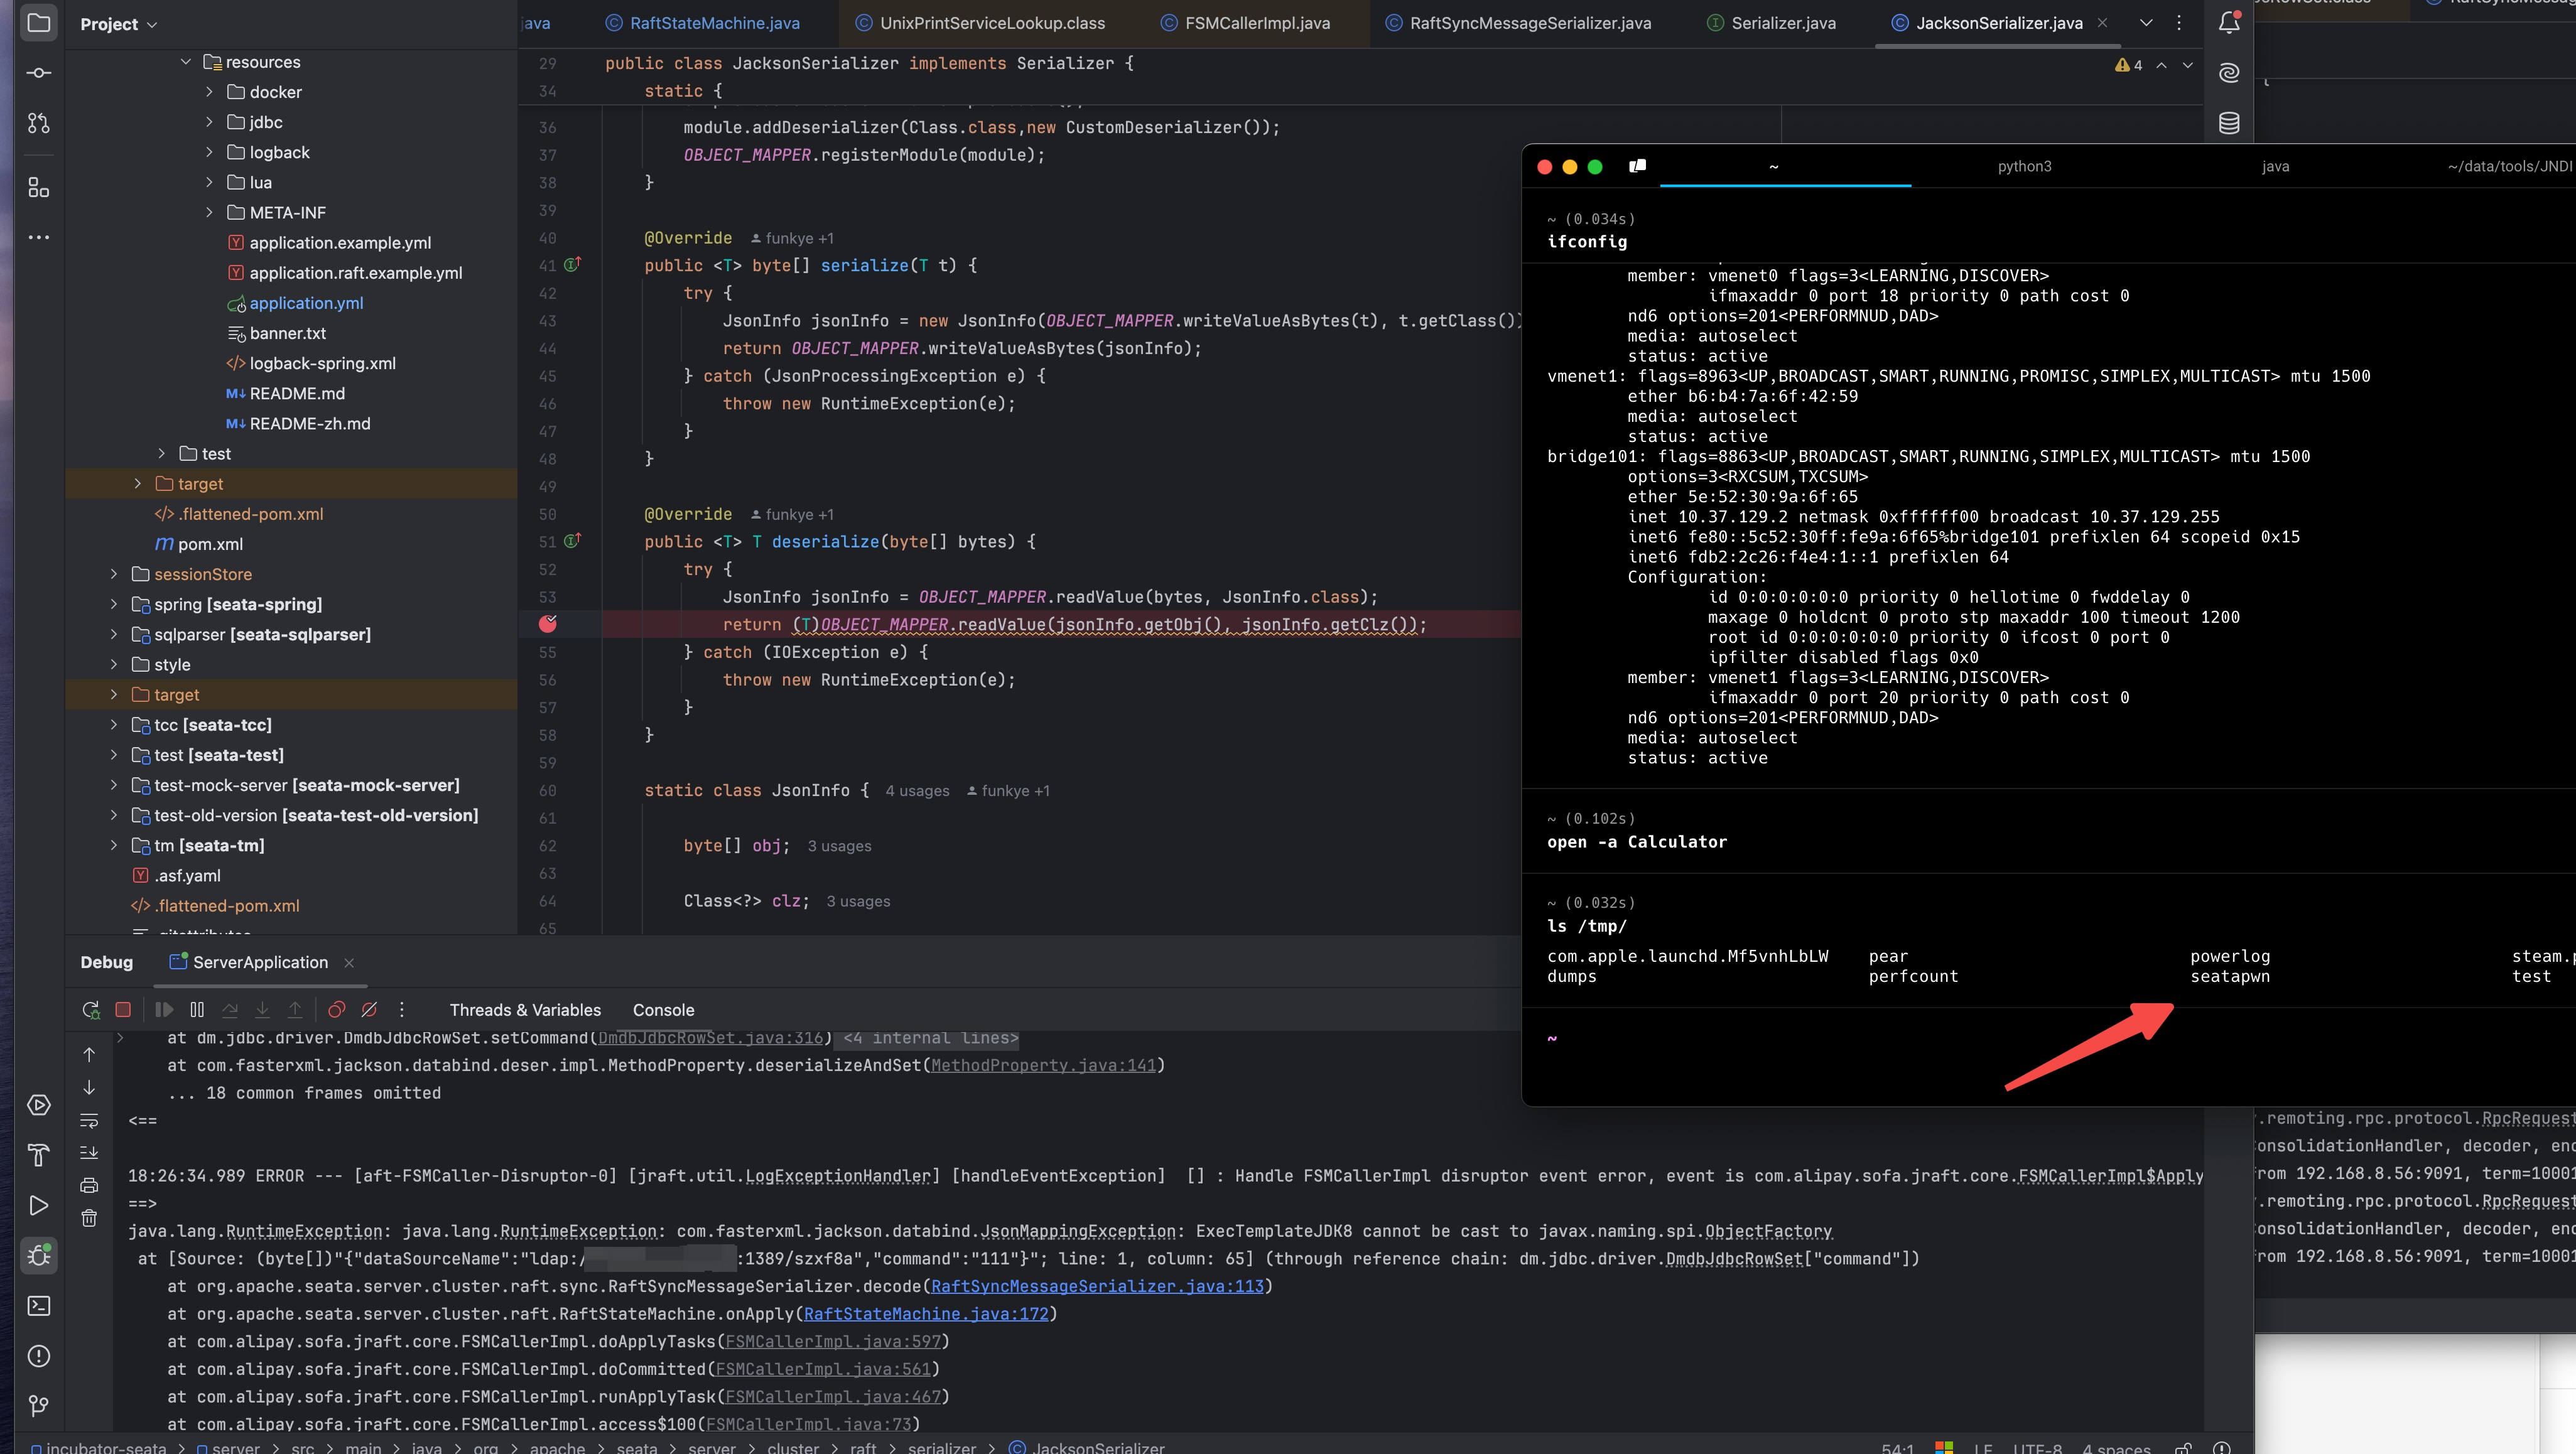Viewport: 2576px width, 1454px height.
Task: Toggle soft-wrap in debug console
Action: 89,1120
